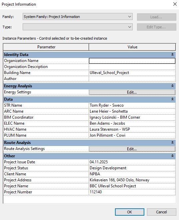Edit the Project Status value
This screenshot has height=220, width=179.
132,168
